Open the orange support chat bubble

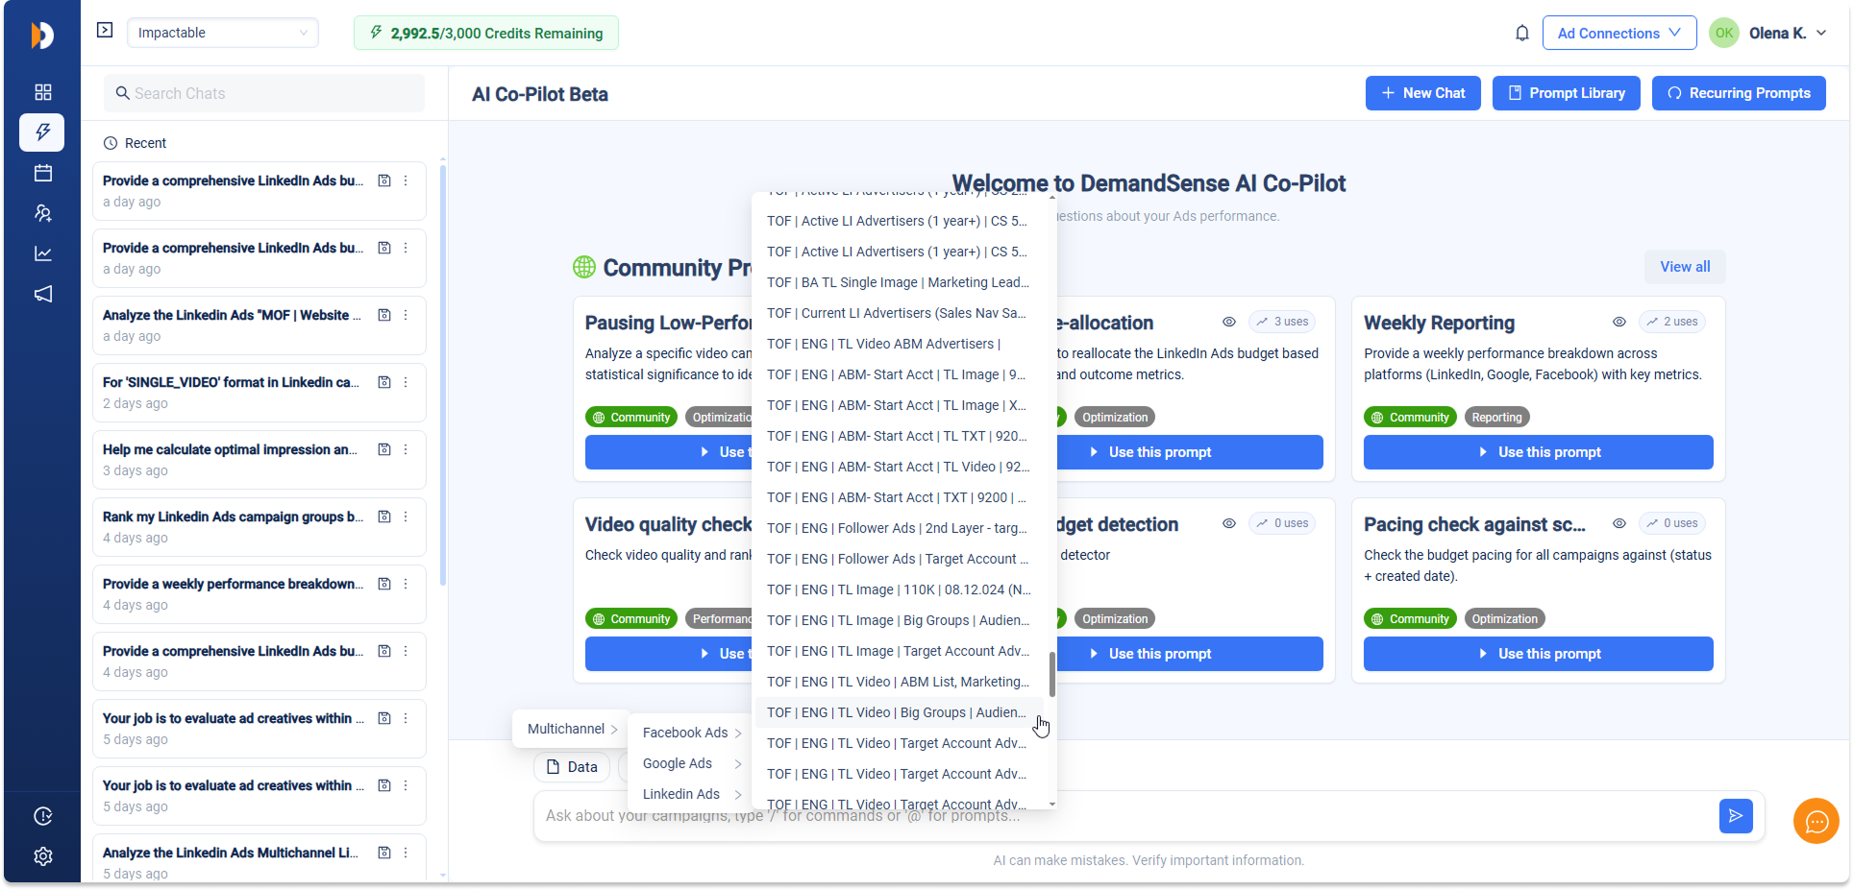click(1816, 821)
